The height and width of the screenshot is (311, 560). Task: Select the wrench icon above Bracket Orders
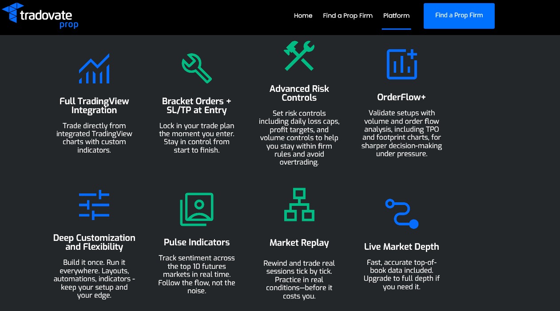click(197, 67)
